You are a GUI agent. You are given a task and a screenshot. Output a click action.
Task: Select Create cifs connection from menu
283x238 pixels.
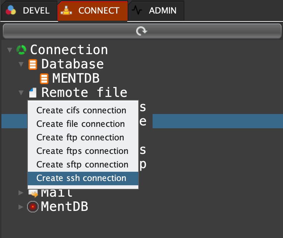tap(81, 110)
